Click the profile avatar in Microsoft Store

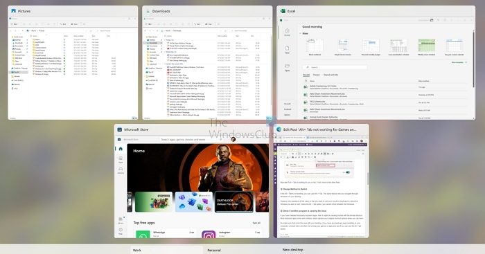(x=233, y=139)
